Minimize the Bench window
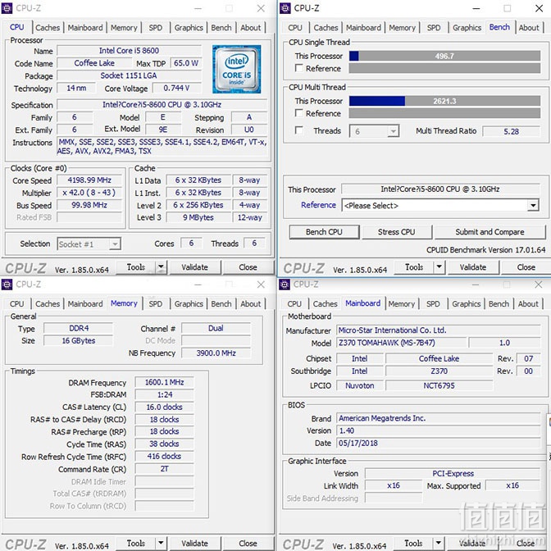The height and width of the screenshot is (551, 551). coord(476,8)
